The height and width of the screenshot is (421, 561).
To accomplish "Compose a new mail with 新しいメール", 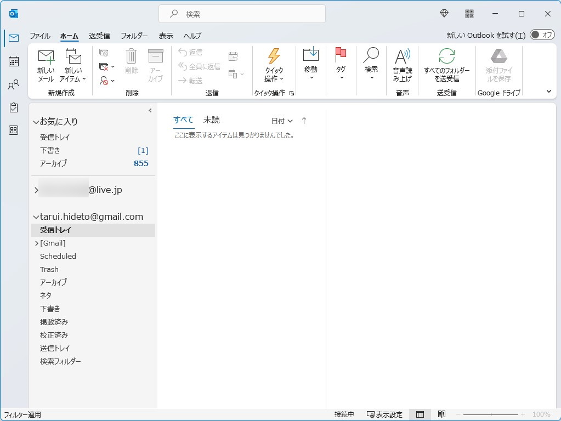I will pos(46,66).
